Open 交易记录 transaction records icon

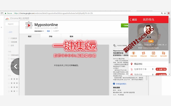(143, 53)
